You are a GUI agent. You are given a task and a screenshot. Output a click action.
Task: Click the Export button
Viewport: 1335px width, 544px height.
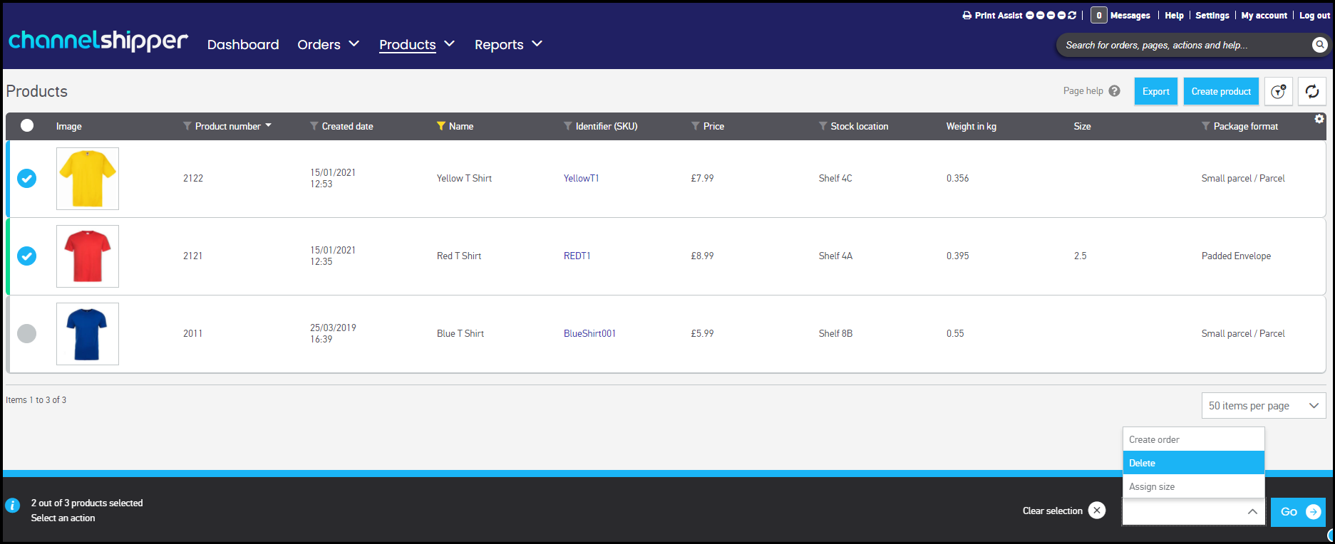coord(1155,91)
